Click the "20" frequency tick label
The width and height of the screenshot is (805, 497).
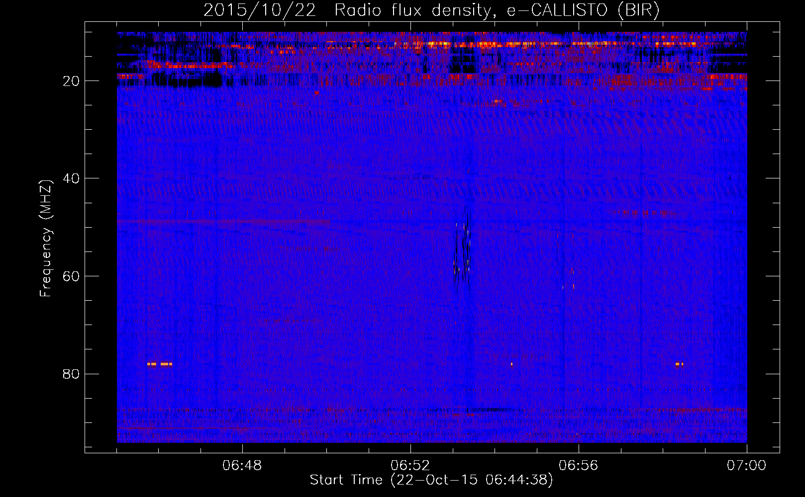point(72,81)
